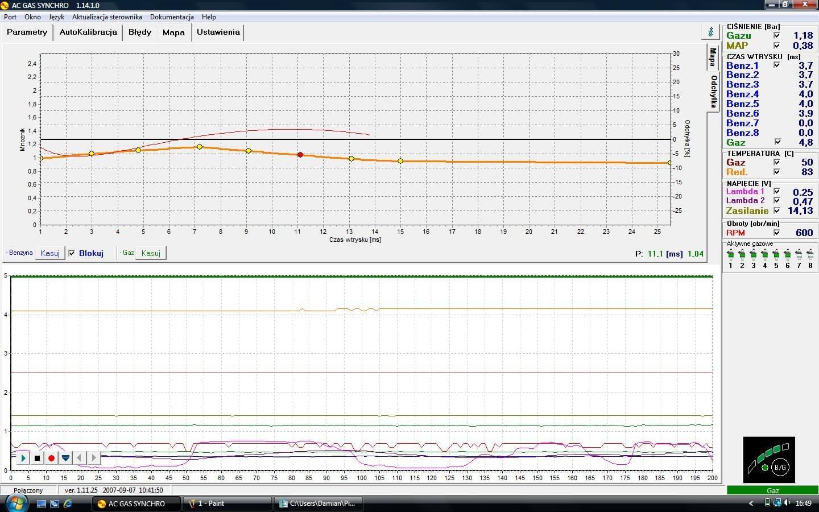Uncheck the Lambda 2 checkbox

(x=777, y=200)
